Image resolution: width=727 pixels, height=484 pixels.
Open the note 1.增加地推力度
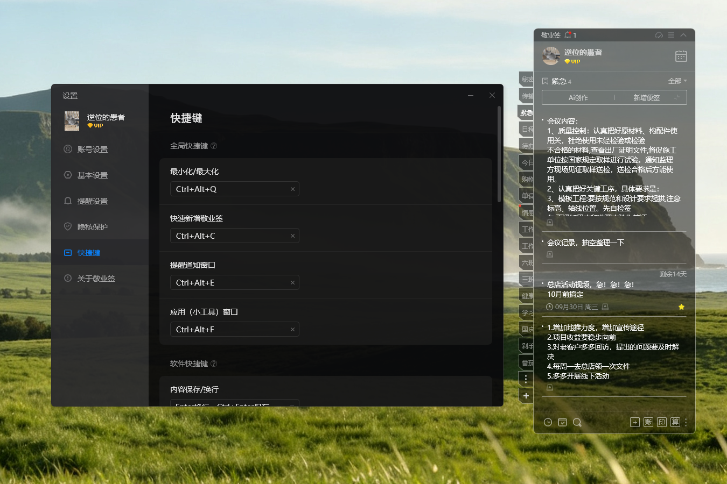(x=613, y=352)
